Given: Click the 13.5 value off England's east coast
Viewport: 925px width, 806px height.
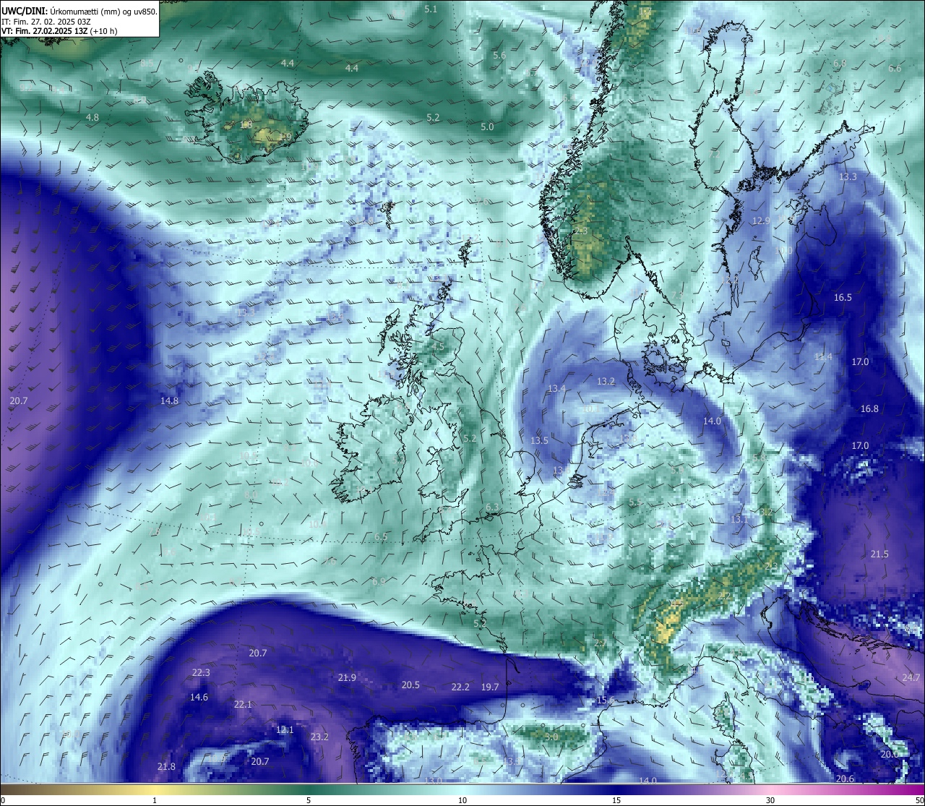Looking at the screenshot, I should (x=539, y=440).
